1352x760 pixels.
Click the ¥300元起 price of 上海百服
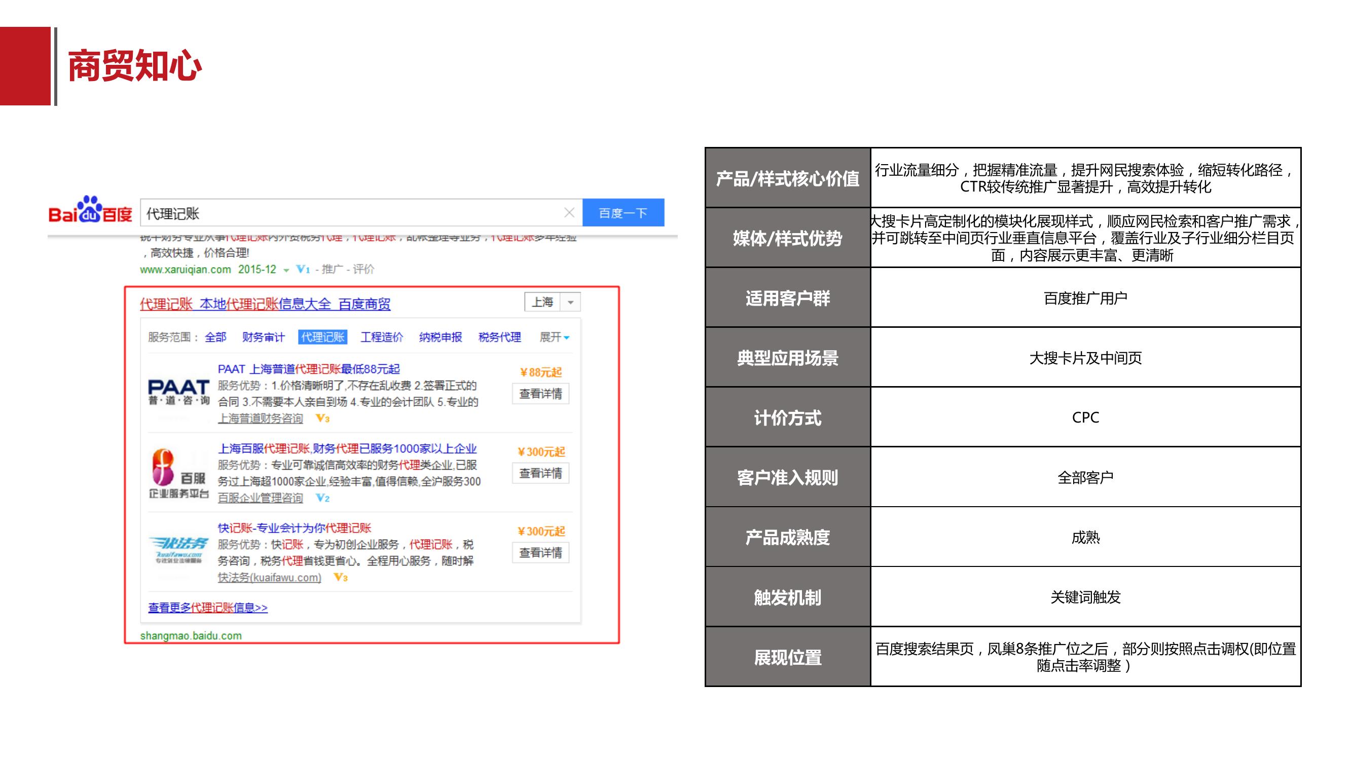point(541,452)
